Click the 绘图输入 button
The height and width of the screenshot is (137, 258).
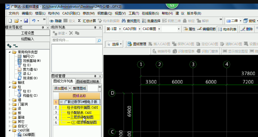28,39
